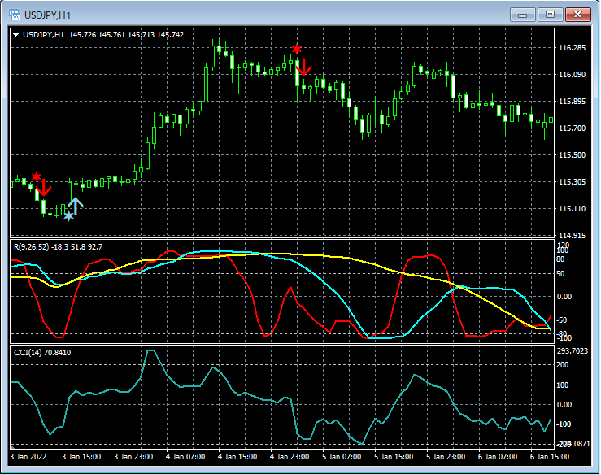Click the red star near the chart's top peak

pos(297,50)
